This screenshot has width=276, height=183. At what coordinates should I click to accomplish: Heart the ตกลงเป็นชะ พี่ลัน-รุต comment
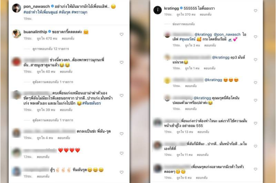pyautogui.click(x=122, y=134)
